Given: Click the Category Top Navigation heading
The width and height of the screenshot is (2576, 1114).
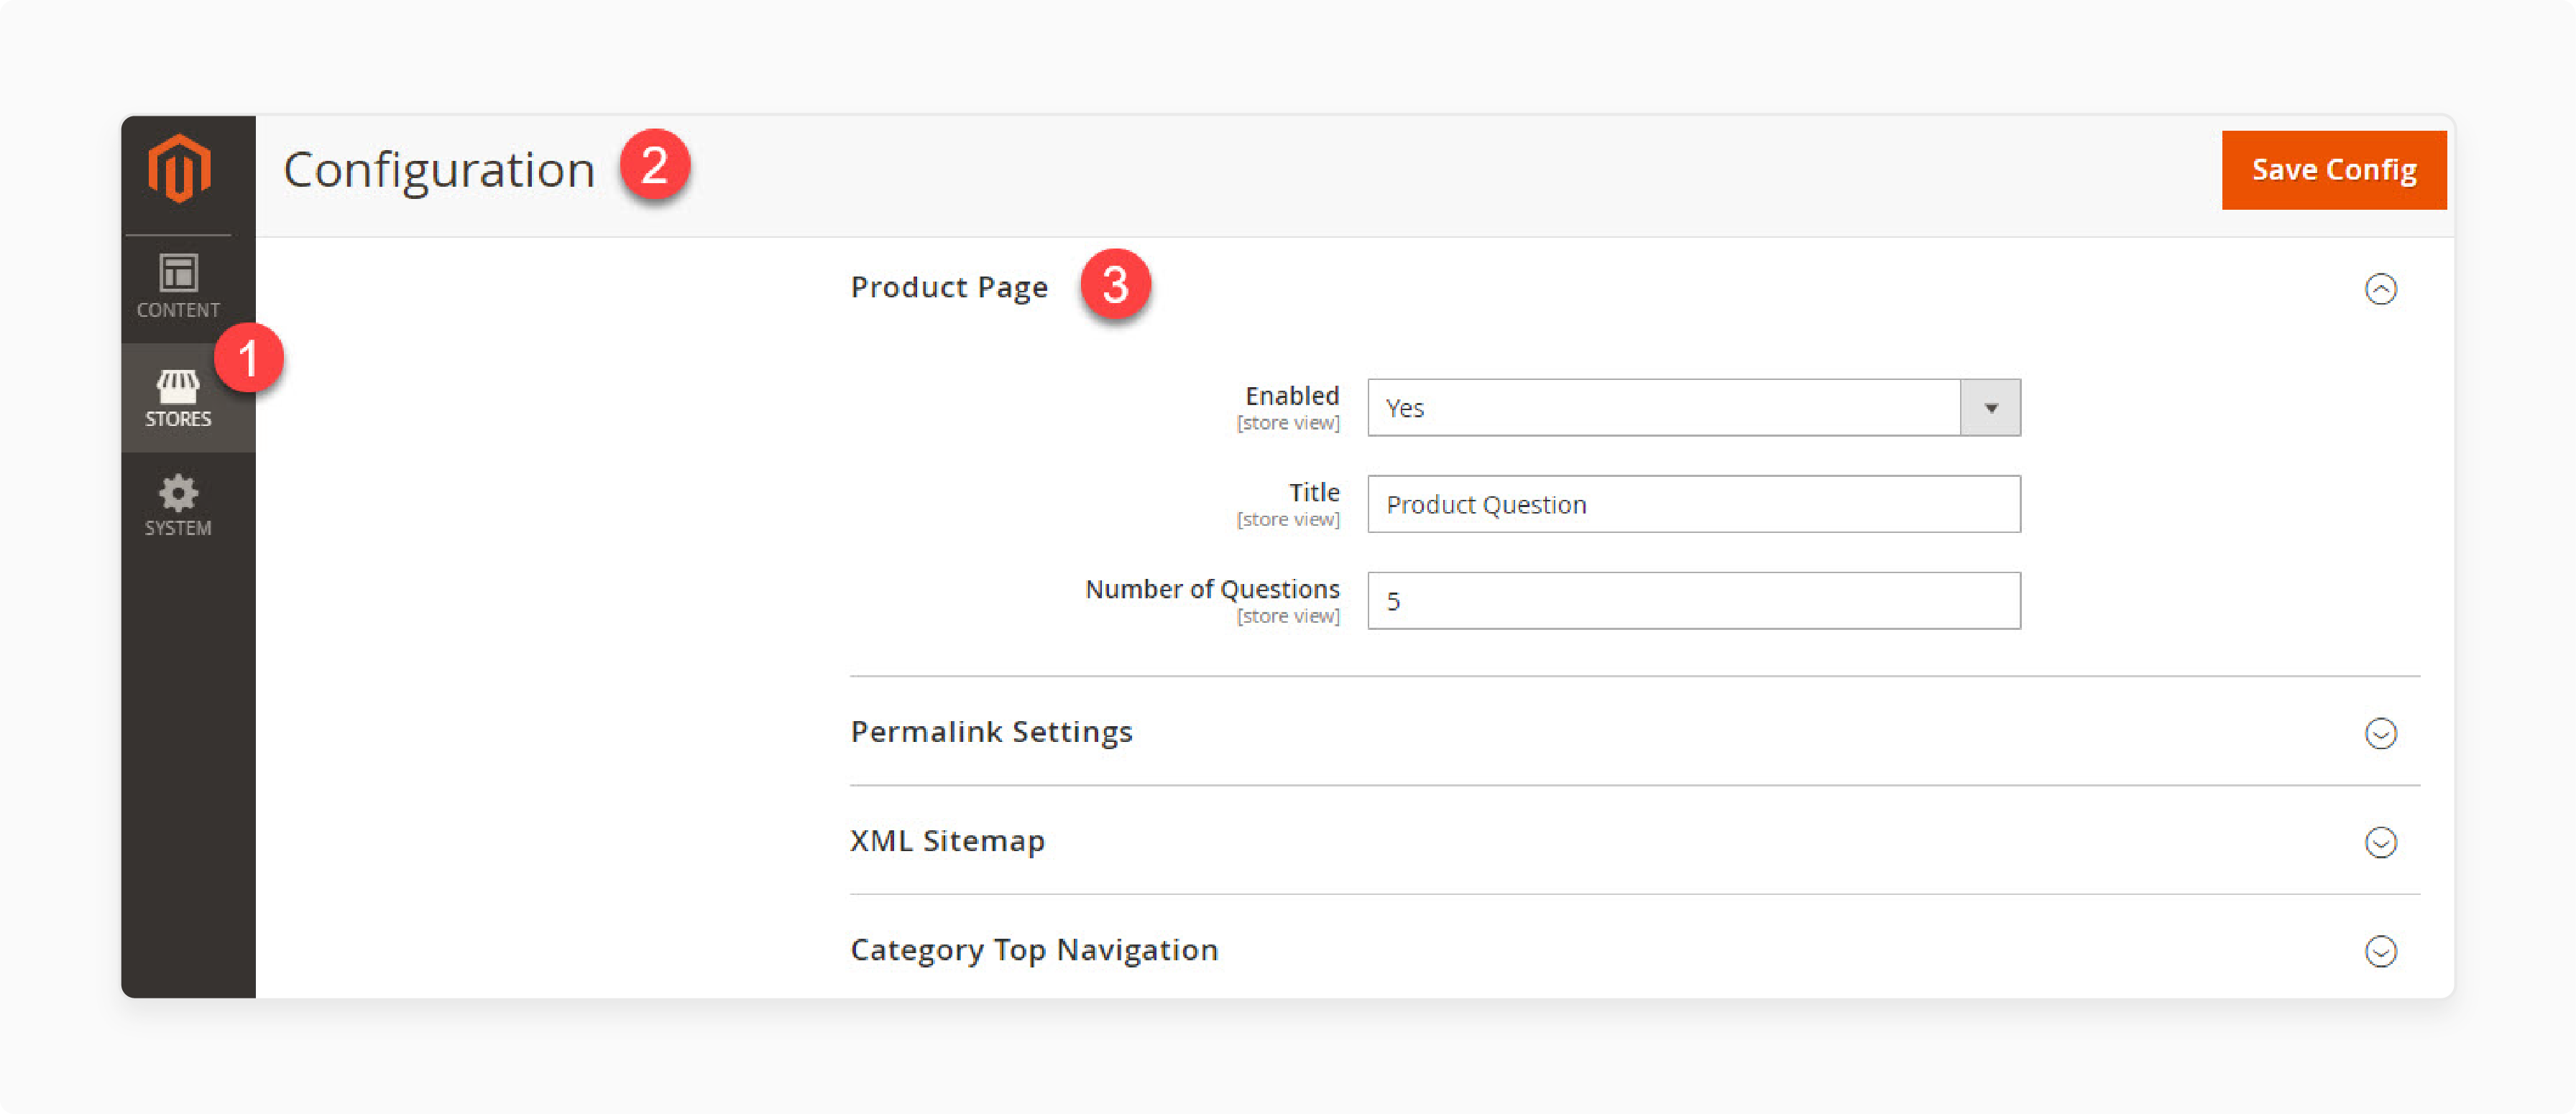Looking at the screenshot, I should (1034, 950).
